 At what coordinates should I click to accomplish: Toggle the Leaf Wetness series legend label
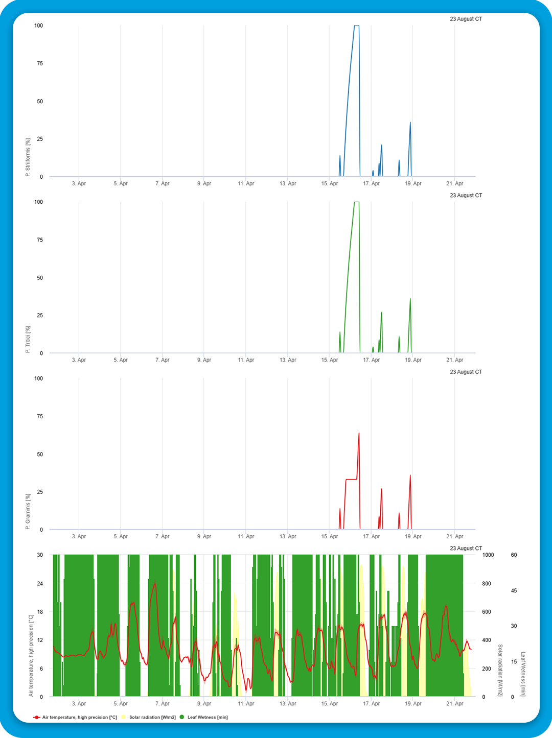point(208,717)
